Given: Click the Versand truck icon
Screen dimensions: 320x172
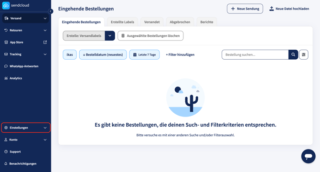Looking at the screenshot, I should click(x=6, y=18).
